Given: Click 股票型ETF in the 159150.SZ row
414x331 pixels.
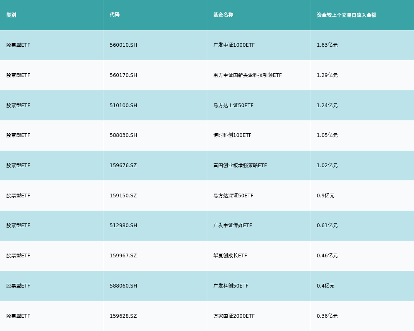Looking at the screenshot, I should [x=18, y=196].
